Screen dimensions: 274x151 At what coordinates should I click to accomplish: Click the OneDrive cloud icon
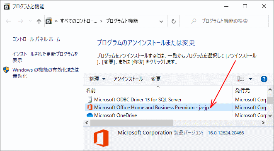[x=90, y=115]
